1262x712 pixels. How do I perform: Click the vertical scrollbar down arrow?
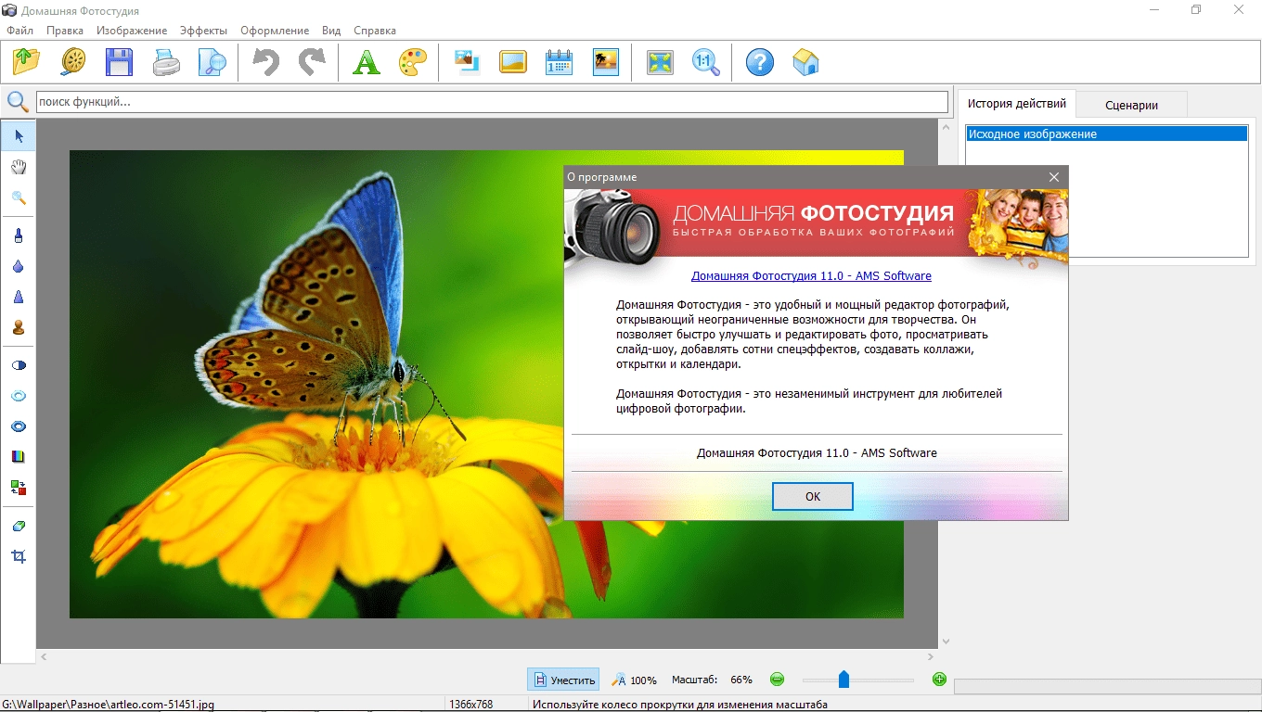pyautogui.click(x=946, y=641)
